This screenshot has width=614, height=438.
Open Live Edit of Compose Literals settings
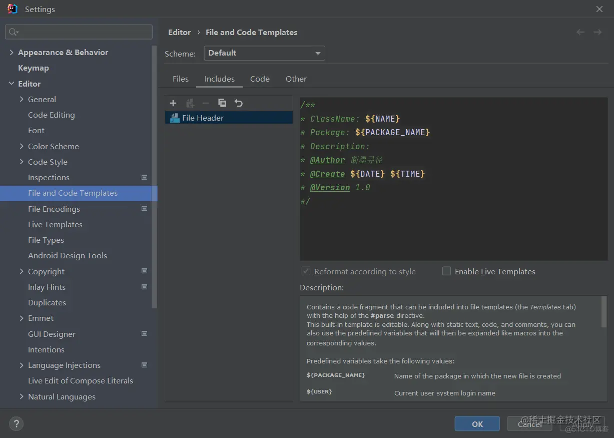pos(81,380)
